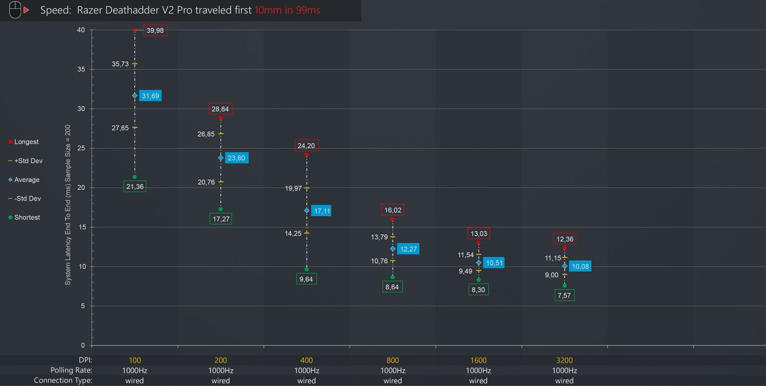Click the 400 DPI column header

[306, 360]
